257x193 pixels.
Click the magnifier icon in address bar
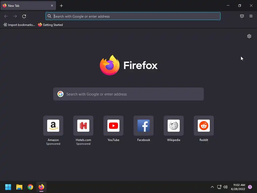coord(49,16)
